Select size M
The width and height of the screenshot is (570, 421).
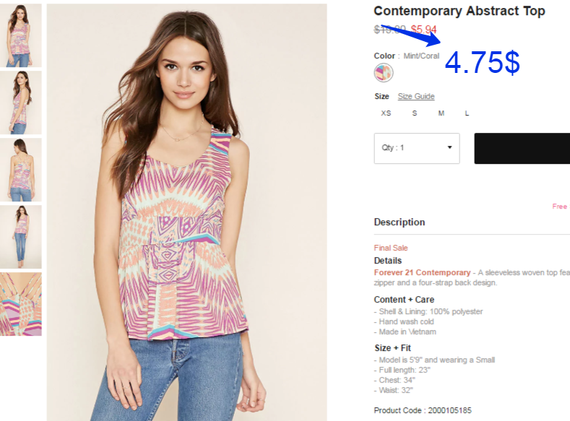441,113
